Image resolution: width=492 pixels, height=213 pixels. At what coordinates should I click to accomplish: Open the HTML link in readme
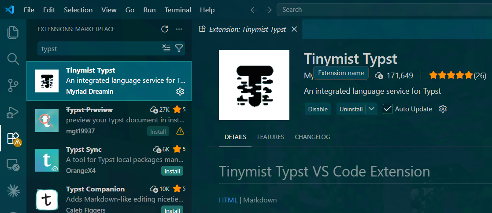(228, 200)
